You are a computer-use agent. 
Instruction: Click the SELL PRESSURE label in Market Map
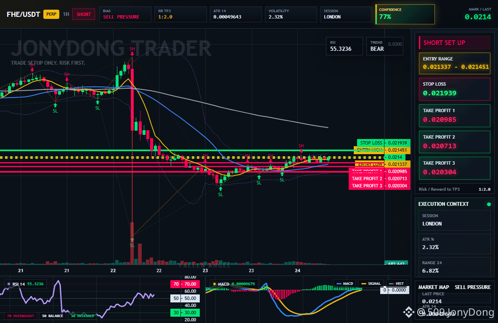[x=473, y=287]
